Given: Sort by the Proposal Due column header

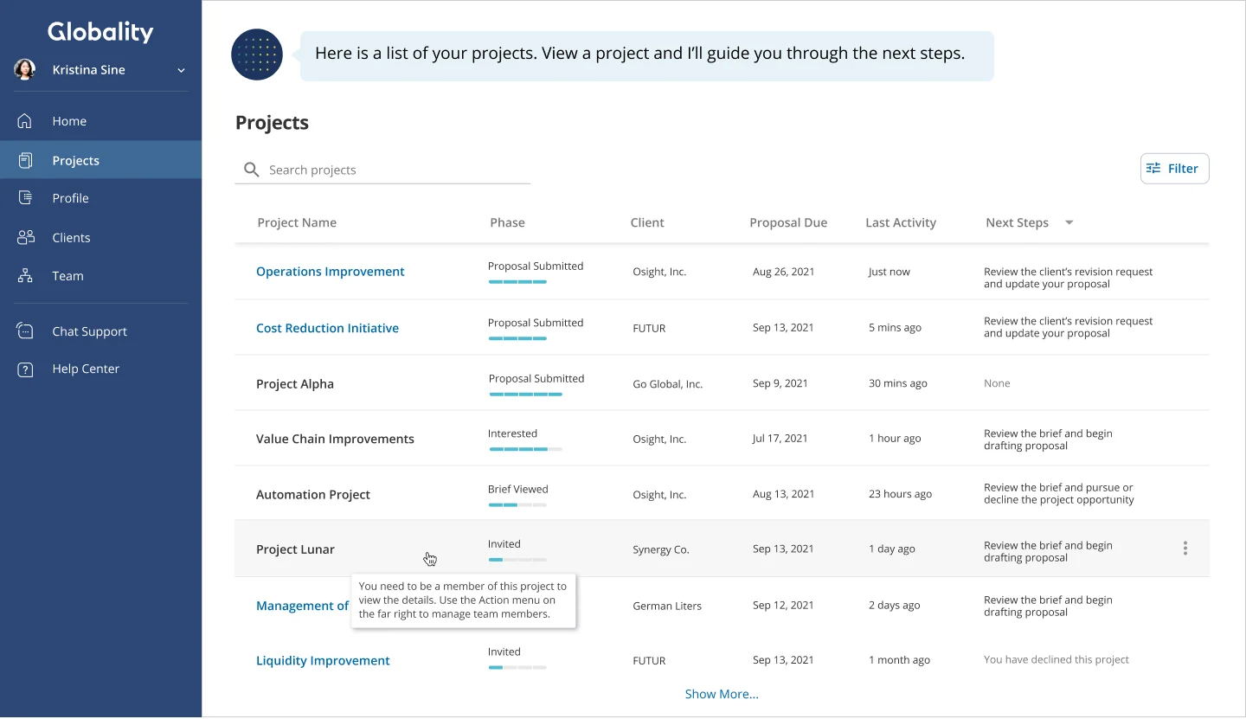Looking at the screenshot, I should click(787, 222).
